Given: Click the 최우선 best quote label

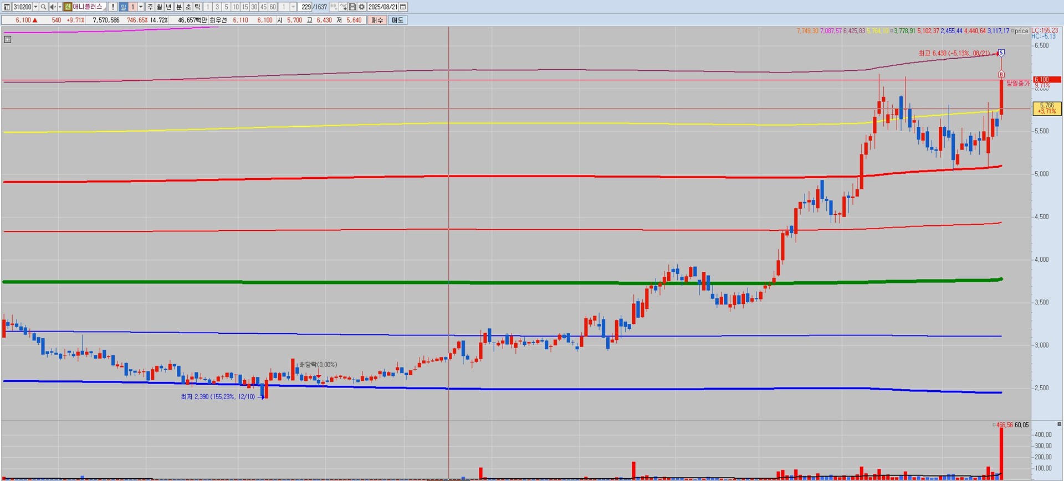Looking at the screenshot, I should coord(218,20).
